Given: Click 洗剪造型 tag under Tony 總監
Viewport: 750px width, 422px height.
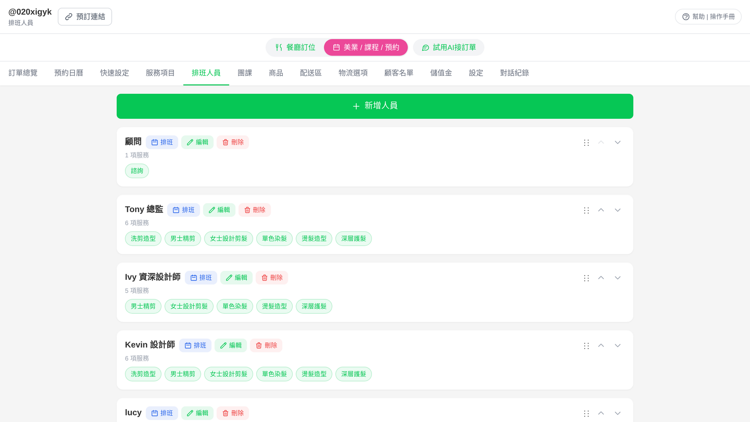Looking at the screenshot, I should 143,238.
